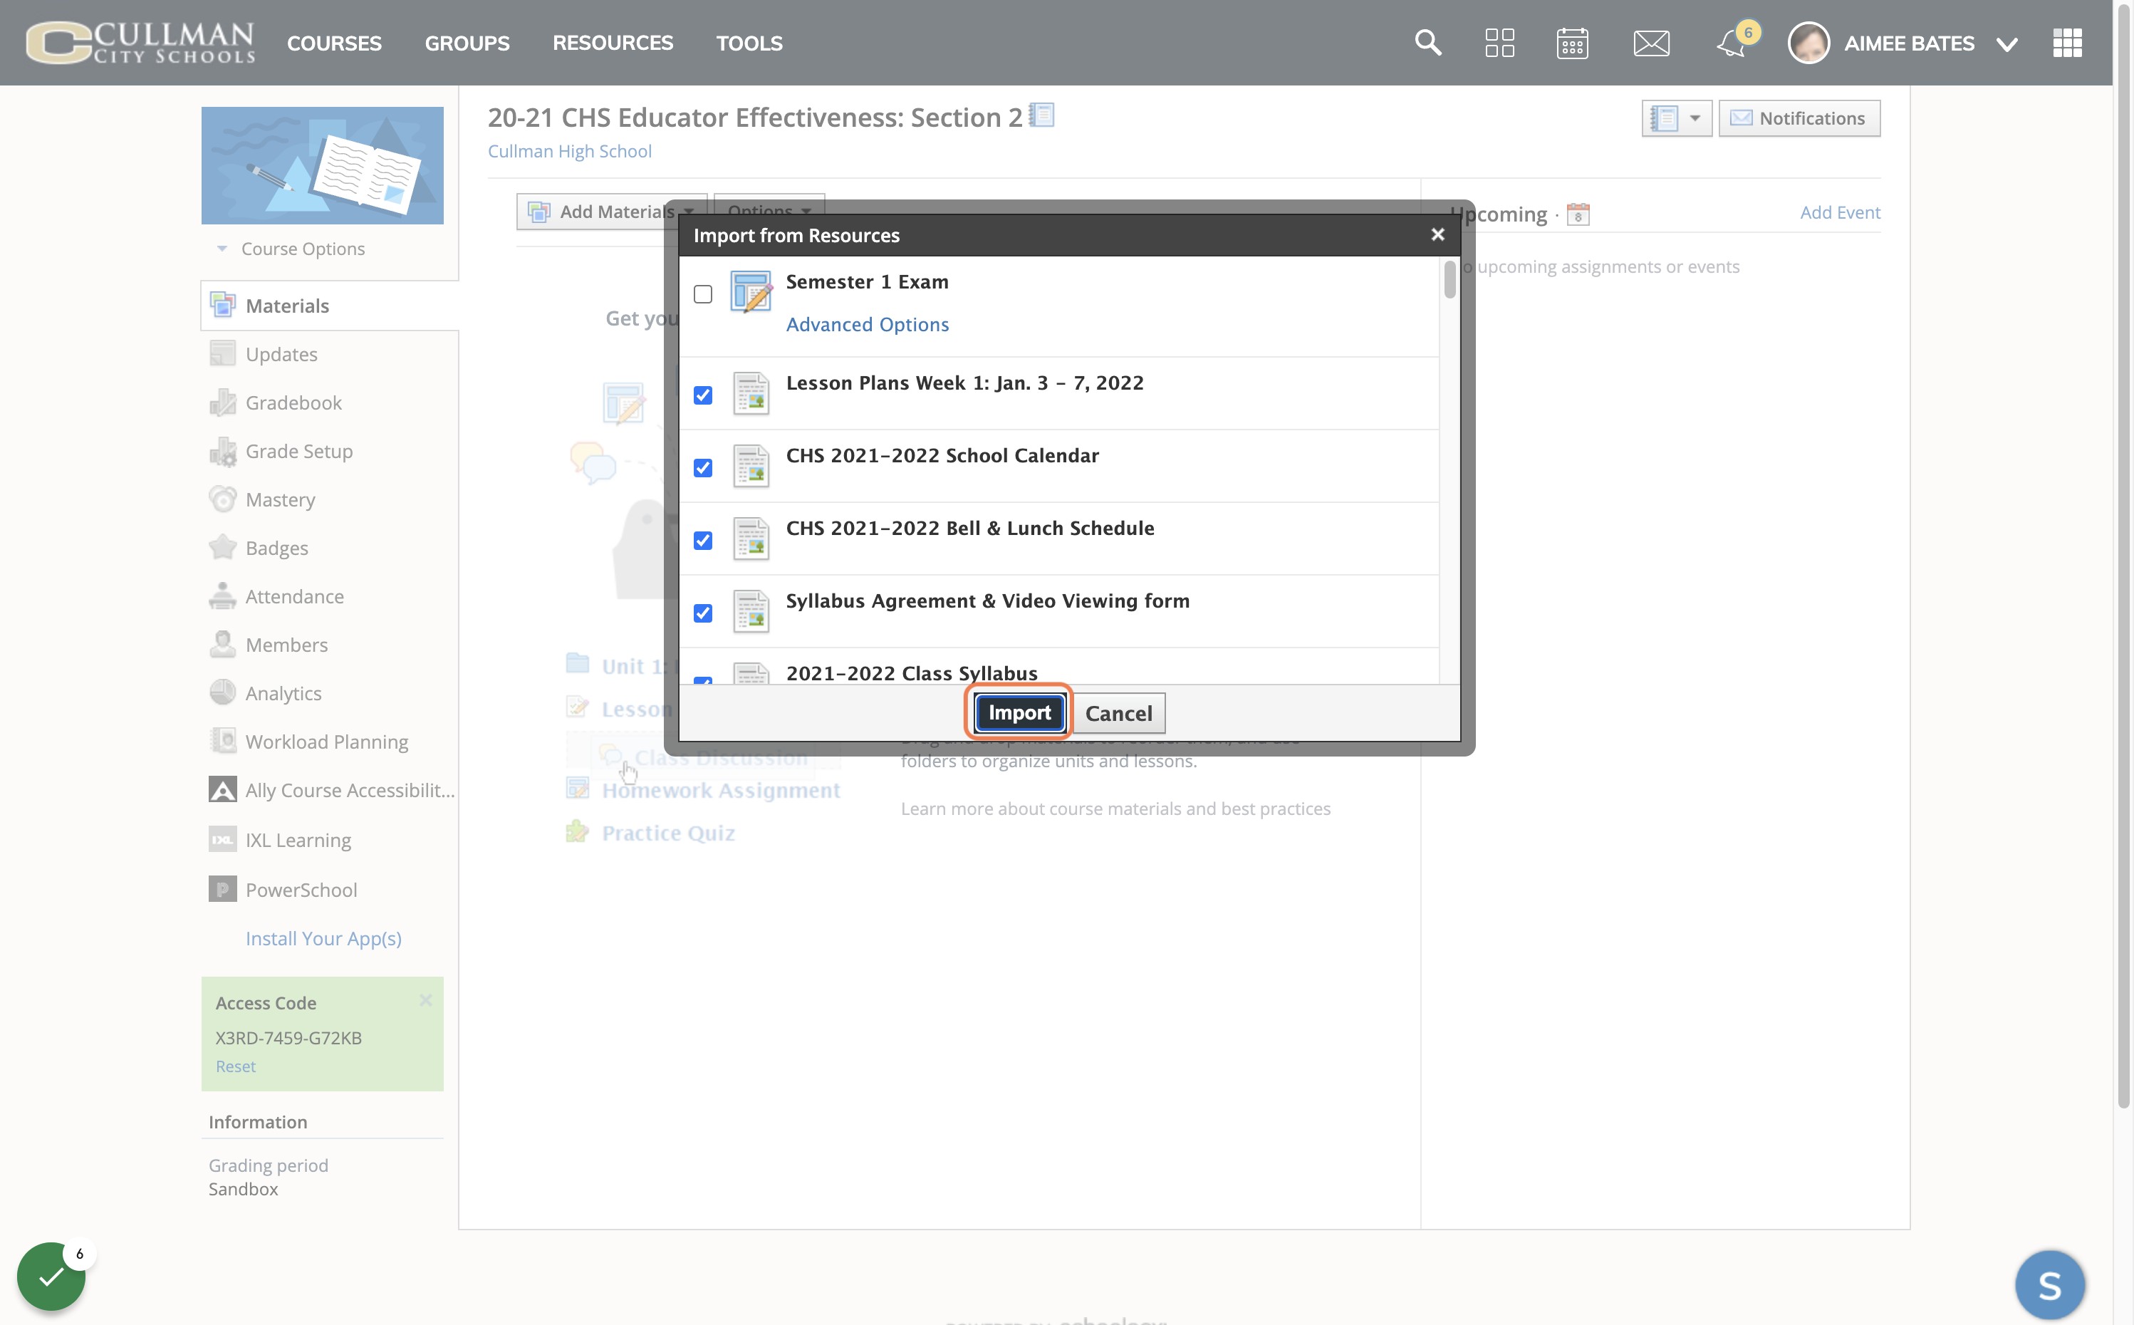Open Badges in sidebar
The width and height of the screenshot is (2134, 1325).
point(276,548)
